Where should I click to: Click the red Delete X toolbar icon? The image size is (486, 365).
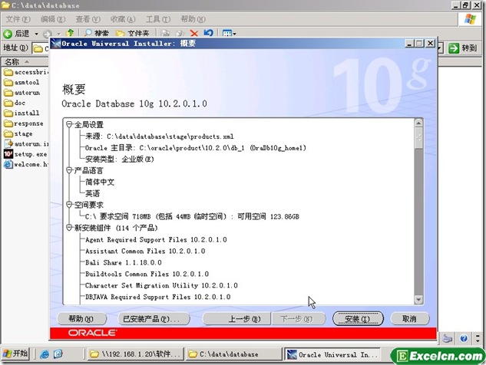194,33
